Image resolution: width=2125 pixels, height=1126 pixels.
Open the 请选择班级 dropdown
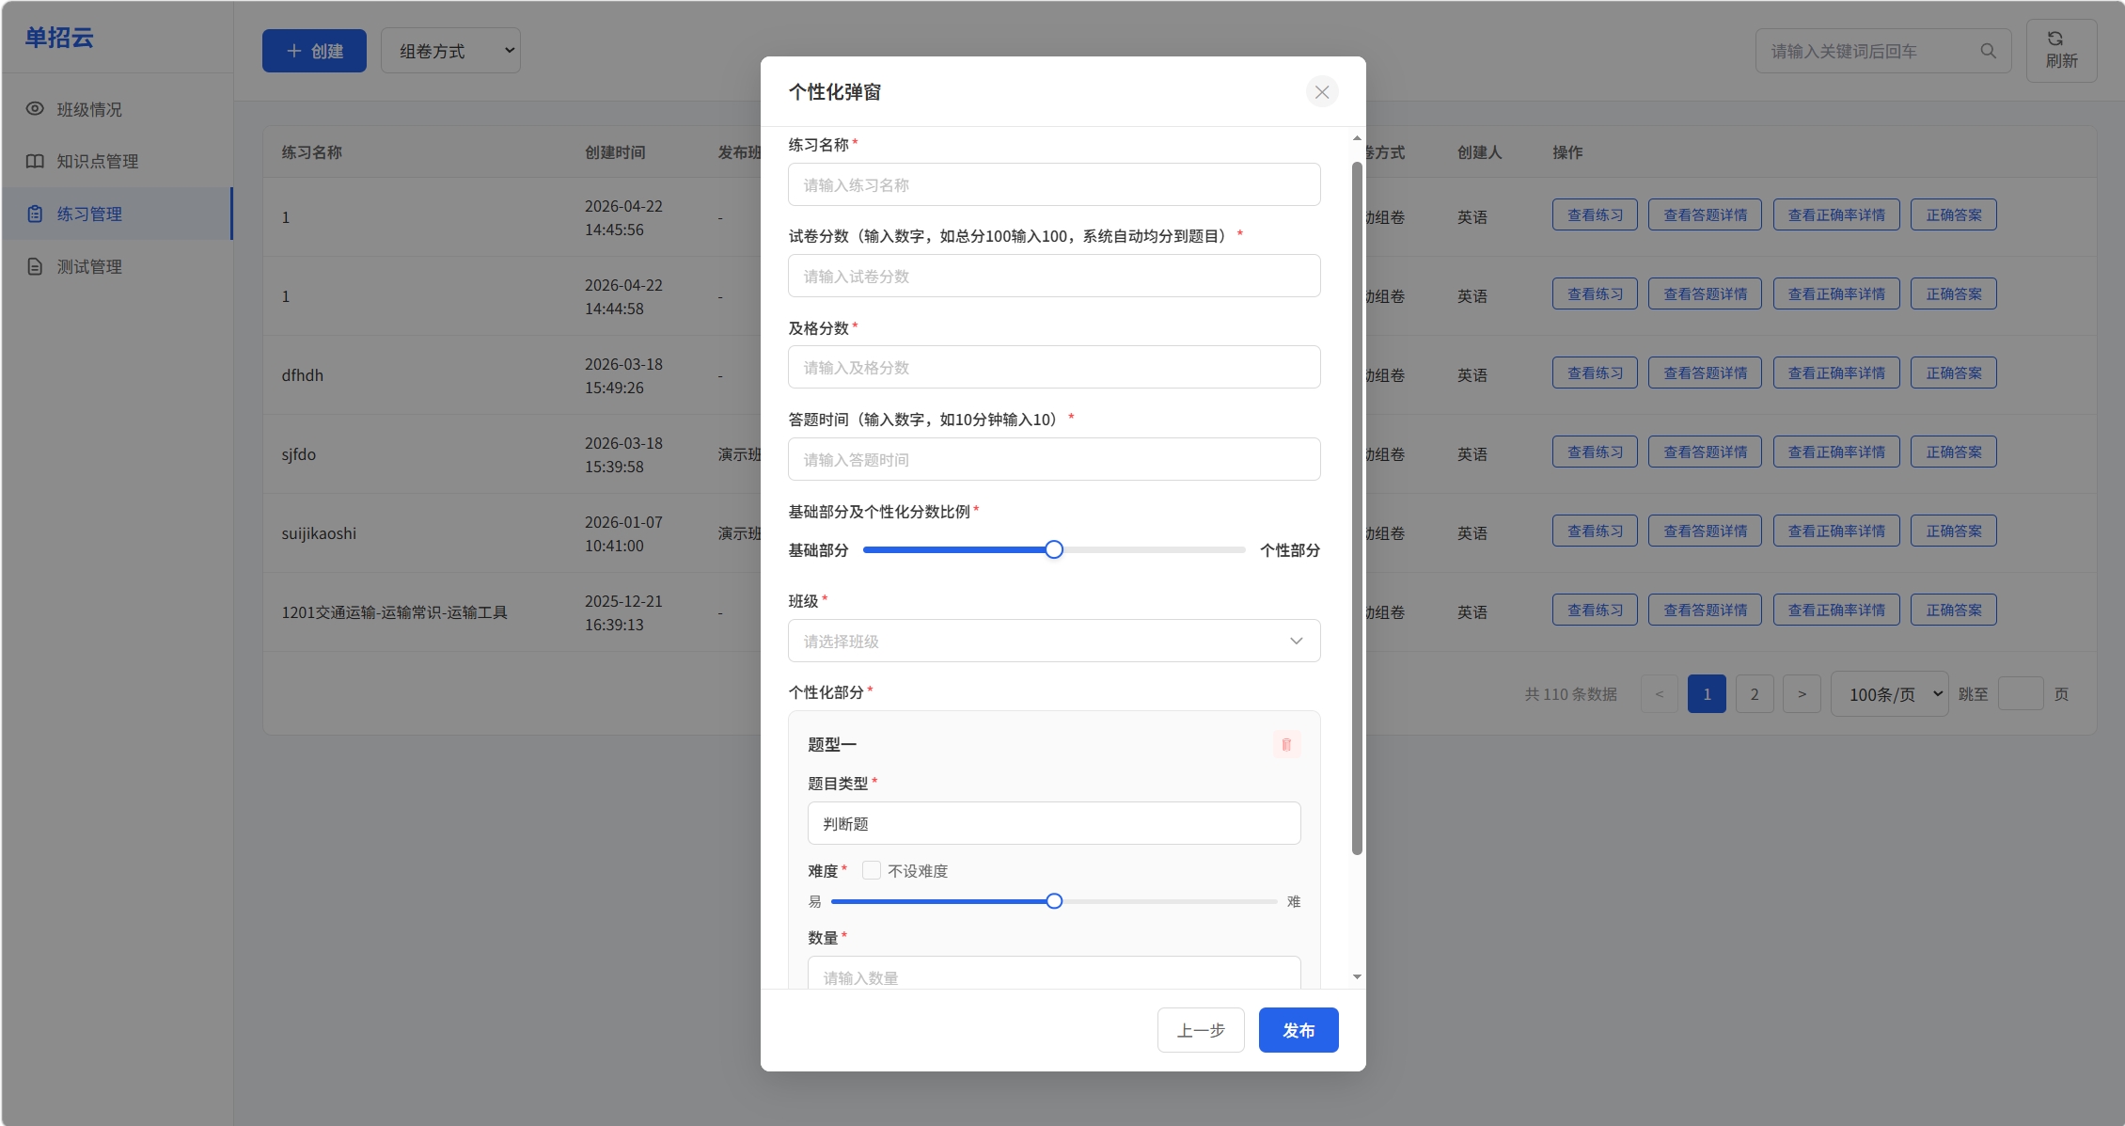coord(1054,641)
